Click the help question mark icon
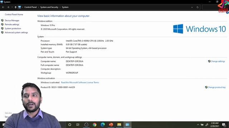229x128 pixels. 228,13
